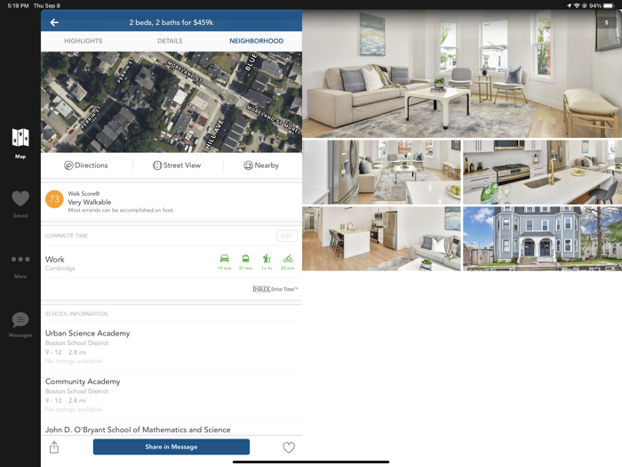Image resolution: width=622 pixels, height=467 pixels.
Task: Tap the date Thu Sep 8
Action: [47, 5]
